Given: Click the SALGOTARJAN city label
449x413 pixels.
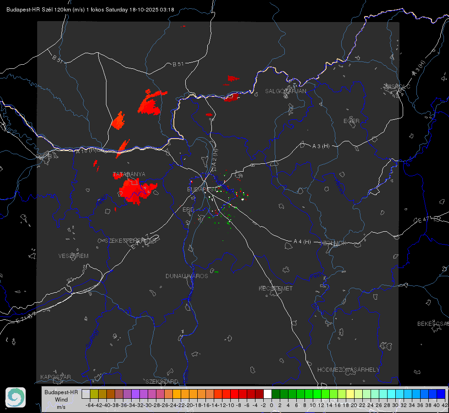Looking at the screenshot, I should (x=285, y=91).
